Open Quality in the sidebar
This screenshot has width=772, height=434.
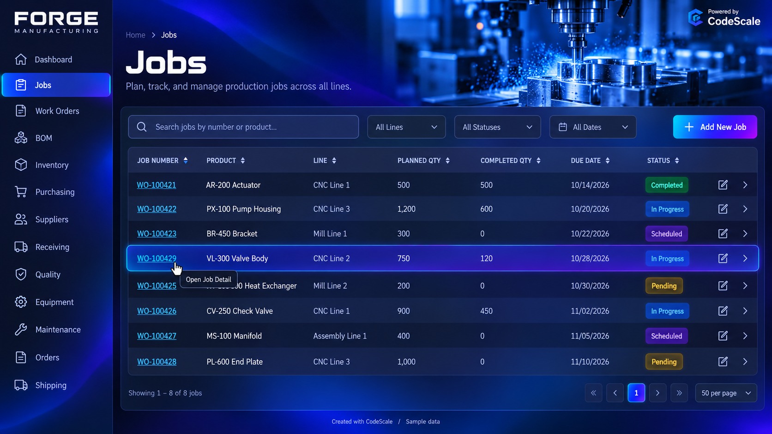tap(56, 274)
